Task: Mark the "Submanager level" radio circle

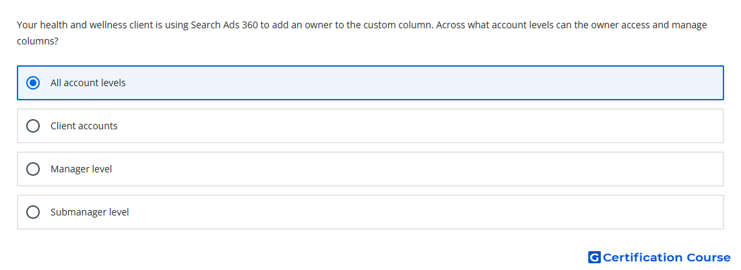Action: click(x=32, y=212)
